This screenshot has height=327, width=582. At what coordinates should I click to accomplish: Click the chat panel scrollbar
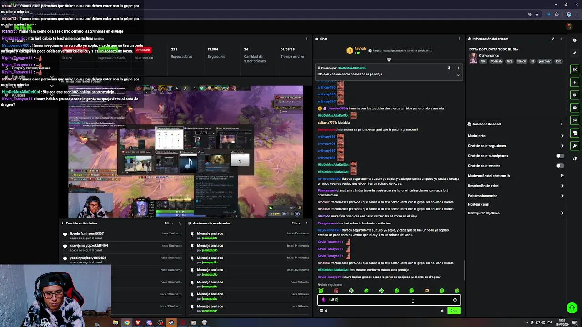464,270
